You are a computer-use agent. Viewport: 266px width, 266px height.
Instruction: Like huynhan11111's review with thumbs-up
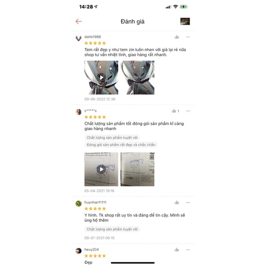(176, 203)
